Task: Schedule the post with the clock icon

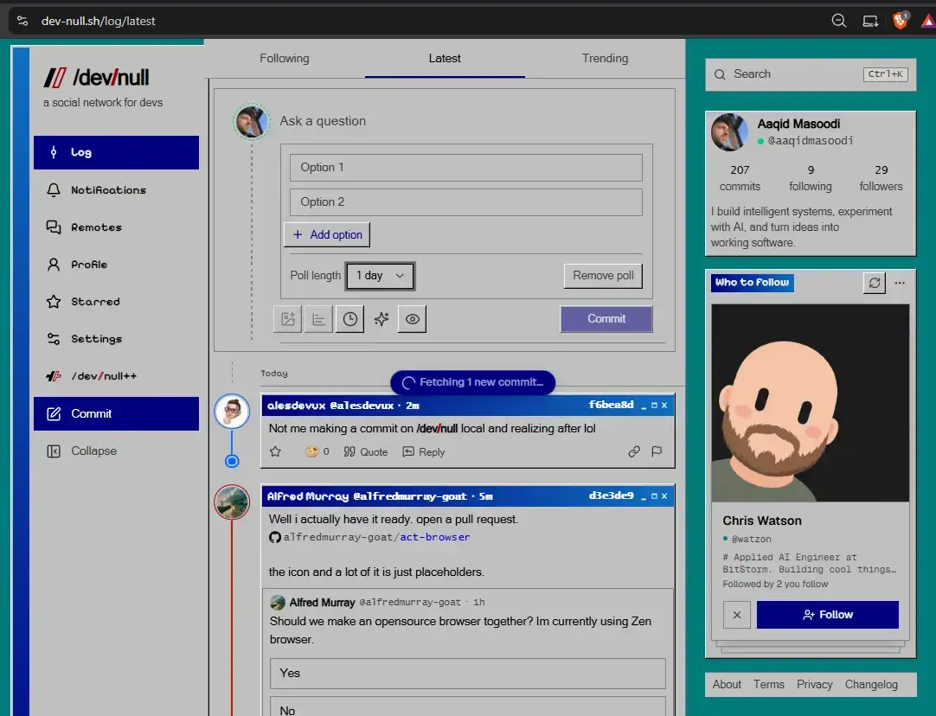Action: (349, 319)
